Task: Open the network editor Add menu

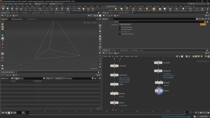Action: click(105, 56)
